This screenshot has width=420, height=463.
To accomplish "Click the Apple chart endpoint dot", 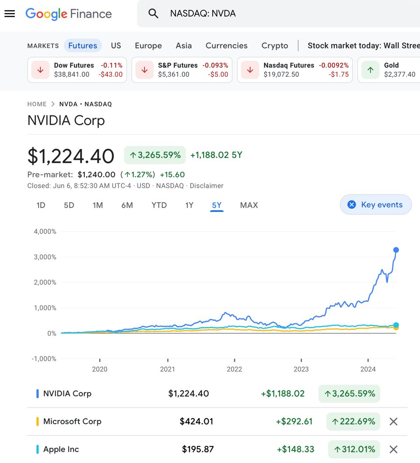I will pos(396,325).
